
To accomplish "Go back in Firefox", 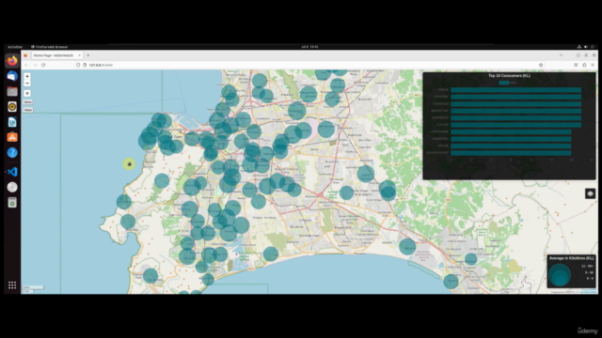I will (26, 65).
